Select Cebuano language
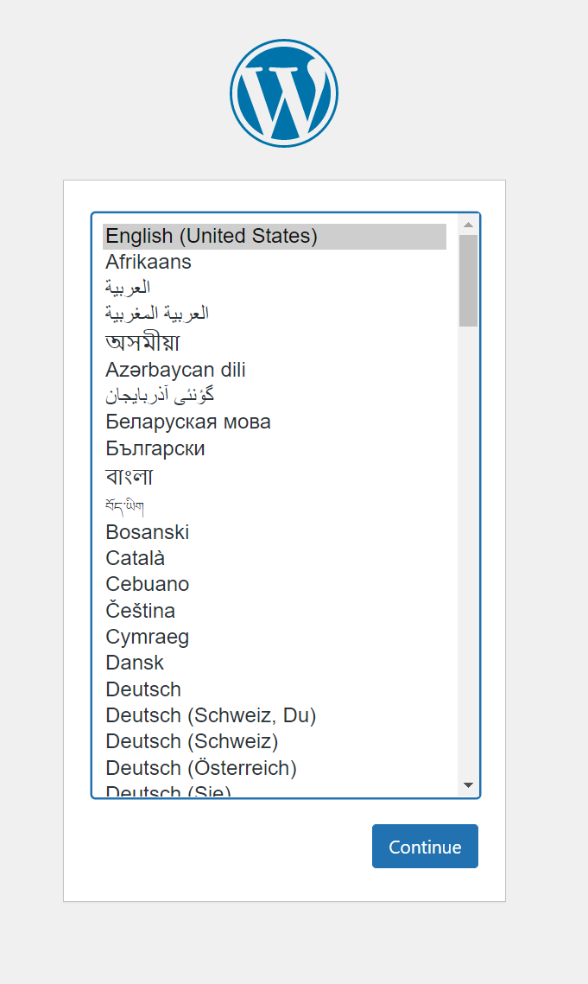This screenshot has width=588, height=984. pos(148,584)
